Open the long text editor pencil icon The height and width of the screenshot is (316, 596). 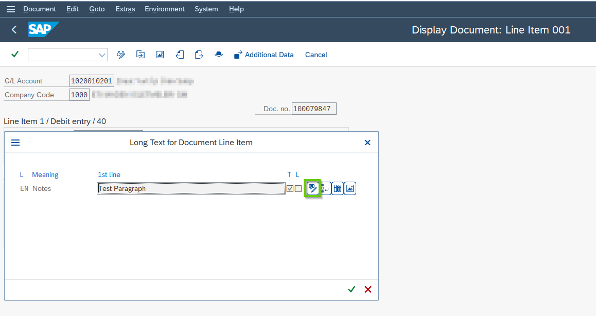click(312, 188)
